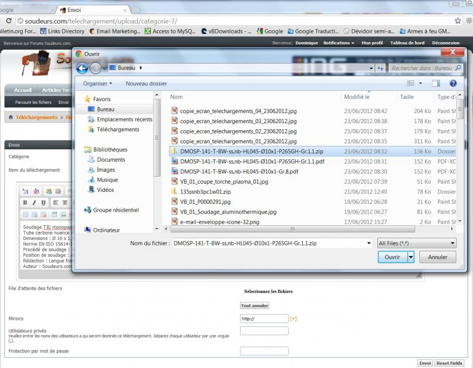
Task: Open the All Files type dropdown
Action: click(416, 244)
